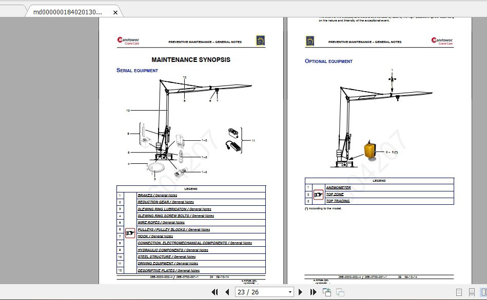Viewport: 487px width, 300px height.
Task: Follow the TOP ZONE legend link
Action: coord(335,194)
